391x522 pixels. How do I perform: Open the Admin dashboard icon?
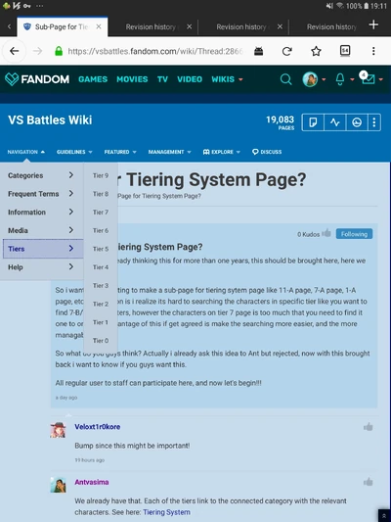point(357,122)
